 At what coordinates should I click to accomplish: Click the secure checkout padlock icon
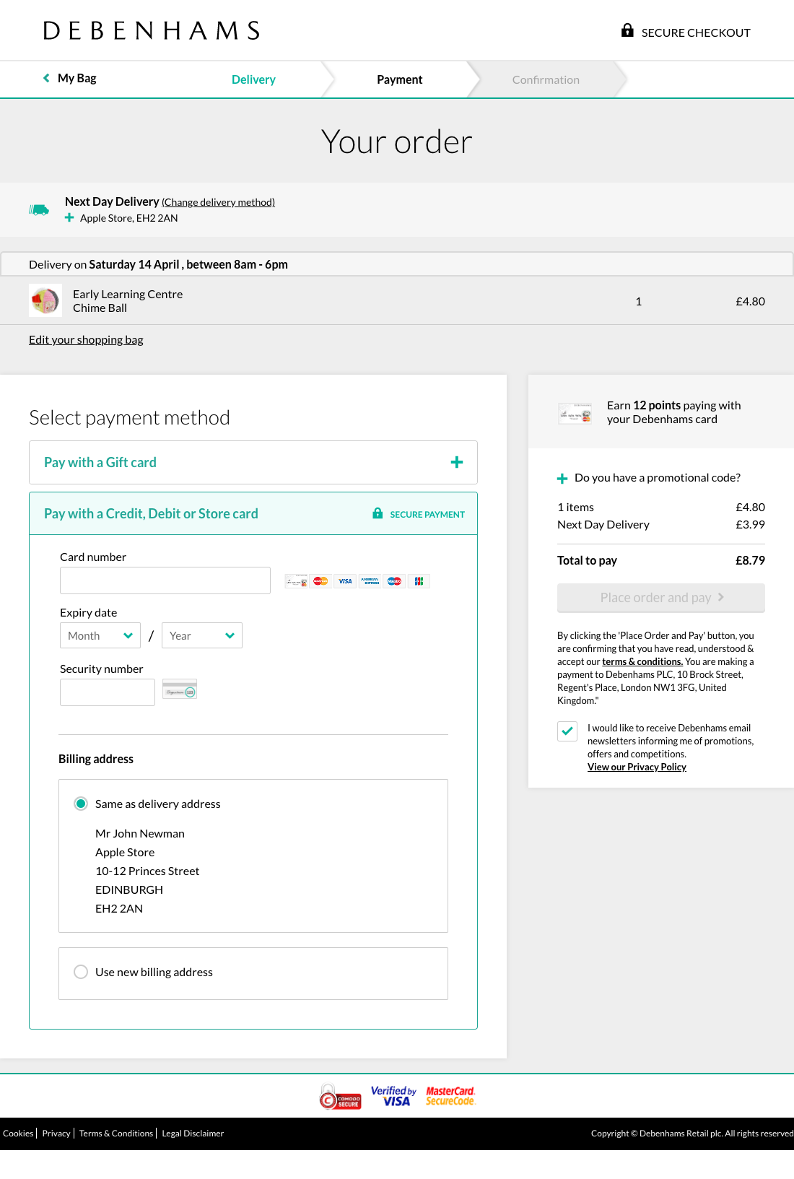627,30
